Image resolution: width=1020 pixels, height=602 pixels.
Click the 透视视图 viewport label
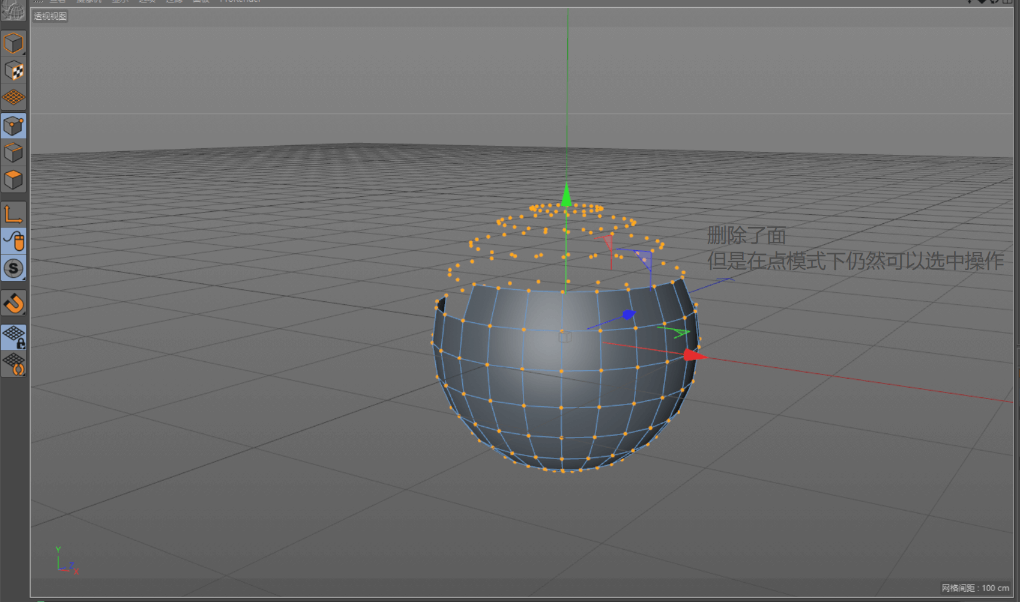pos(50,16)
